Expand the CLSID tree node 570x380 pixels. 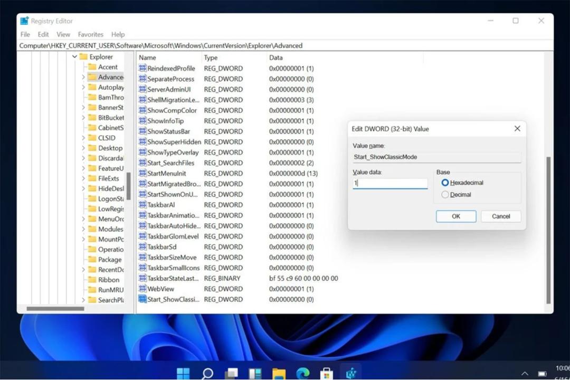83,138
